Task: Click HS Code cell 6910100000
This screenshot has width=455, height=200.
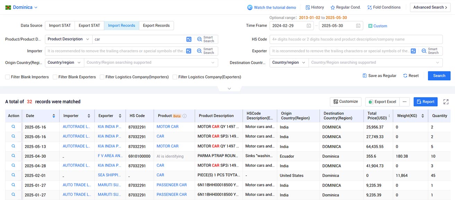Action: pos(139,156)
